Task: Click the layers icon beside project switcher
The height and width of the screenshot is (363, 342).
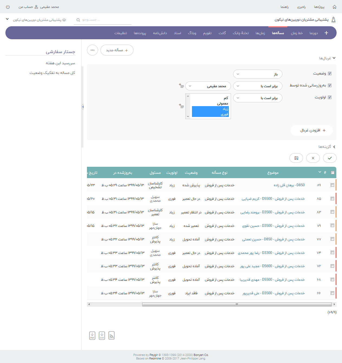Action: point(64,20)
